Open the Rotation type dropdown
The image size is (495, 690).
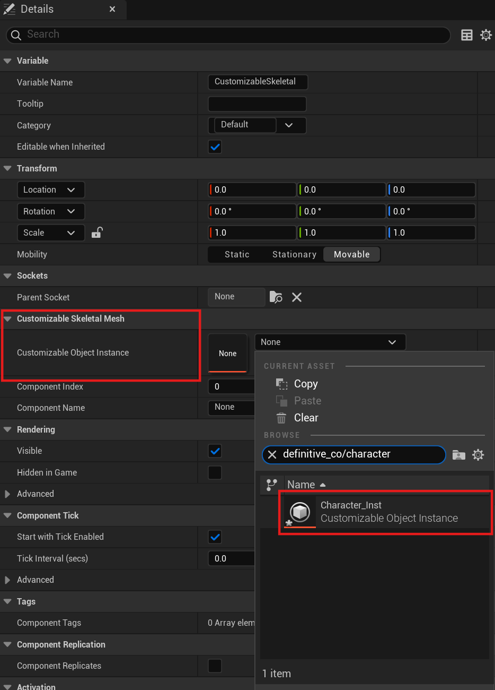click(51, 211)
